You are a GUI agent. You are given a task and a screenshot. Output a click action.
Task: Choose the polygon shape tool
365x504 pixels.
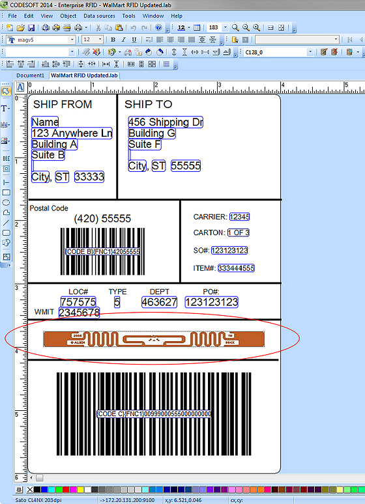point(6,212)
